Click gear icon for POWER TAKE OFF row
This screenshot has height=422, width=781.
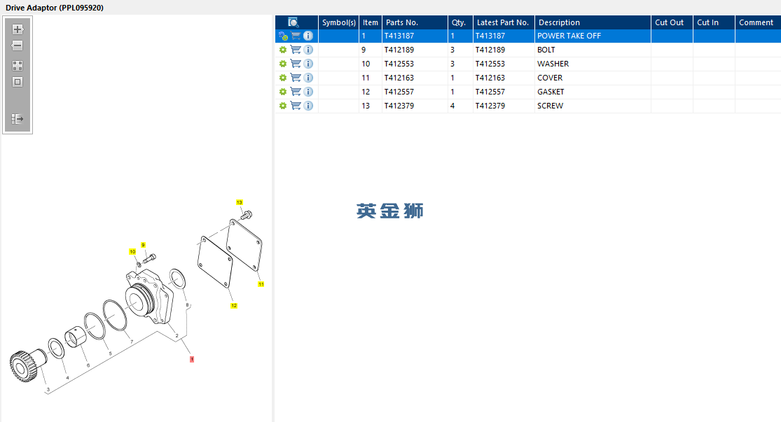pyautogui.click(x=283, y=36)
